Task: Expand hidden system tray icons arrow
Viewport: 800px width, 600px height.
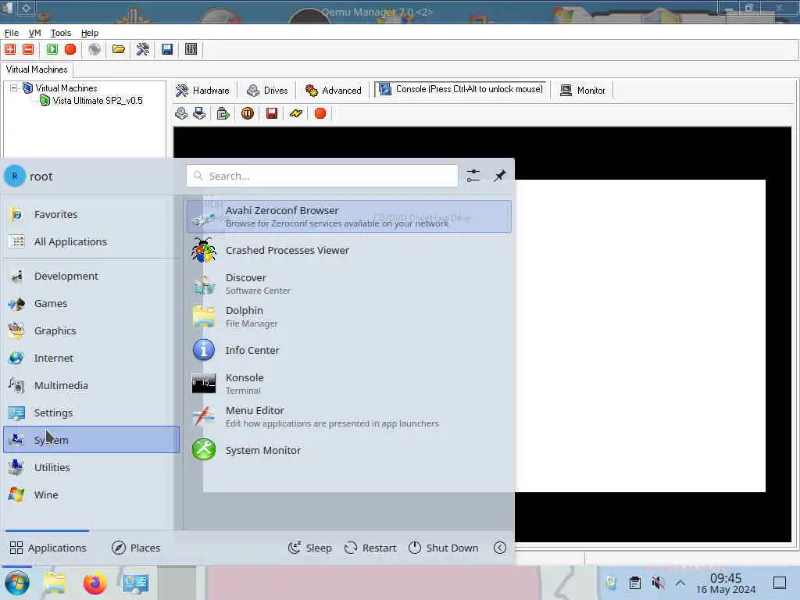Action: [x=680, y=583]
